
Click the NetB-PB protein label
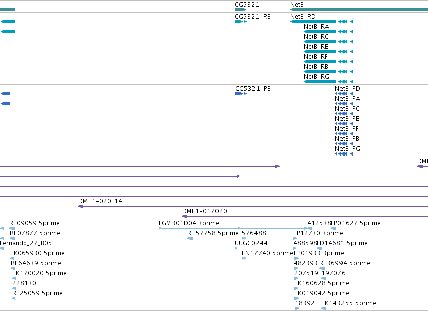[347, 139]
